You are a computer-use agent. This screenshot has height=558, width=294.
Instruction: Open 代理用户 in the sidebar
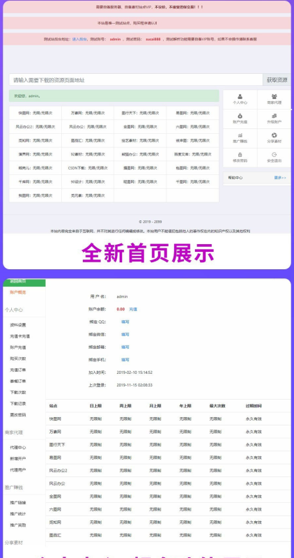point(18,470)
